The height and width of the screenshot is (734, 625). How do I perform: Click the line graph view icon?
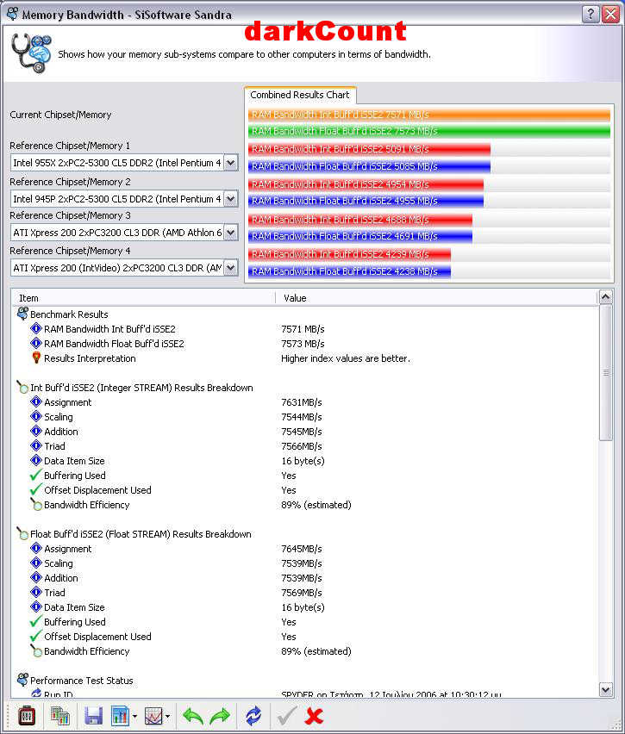pyautogui.click(x=153, y=716)
